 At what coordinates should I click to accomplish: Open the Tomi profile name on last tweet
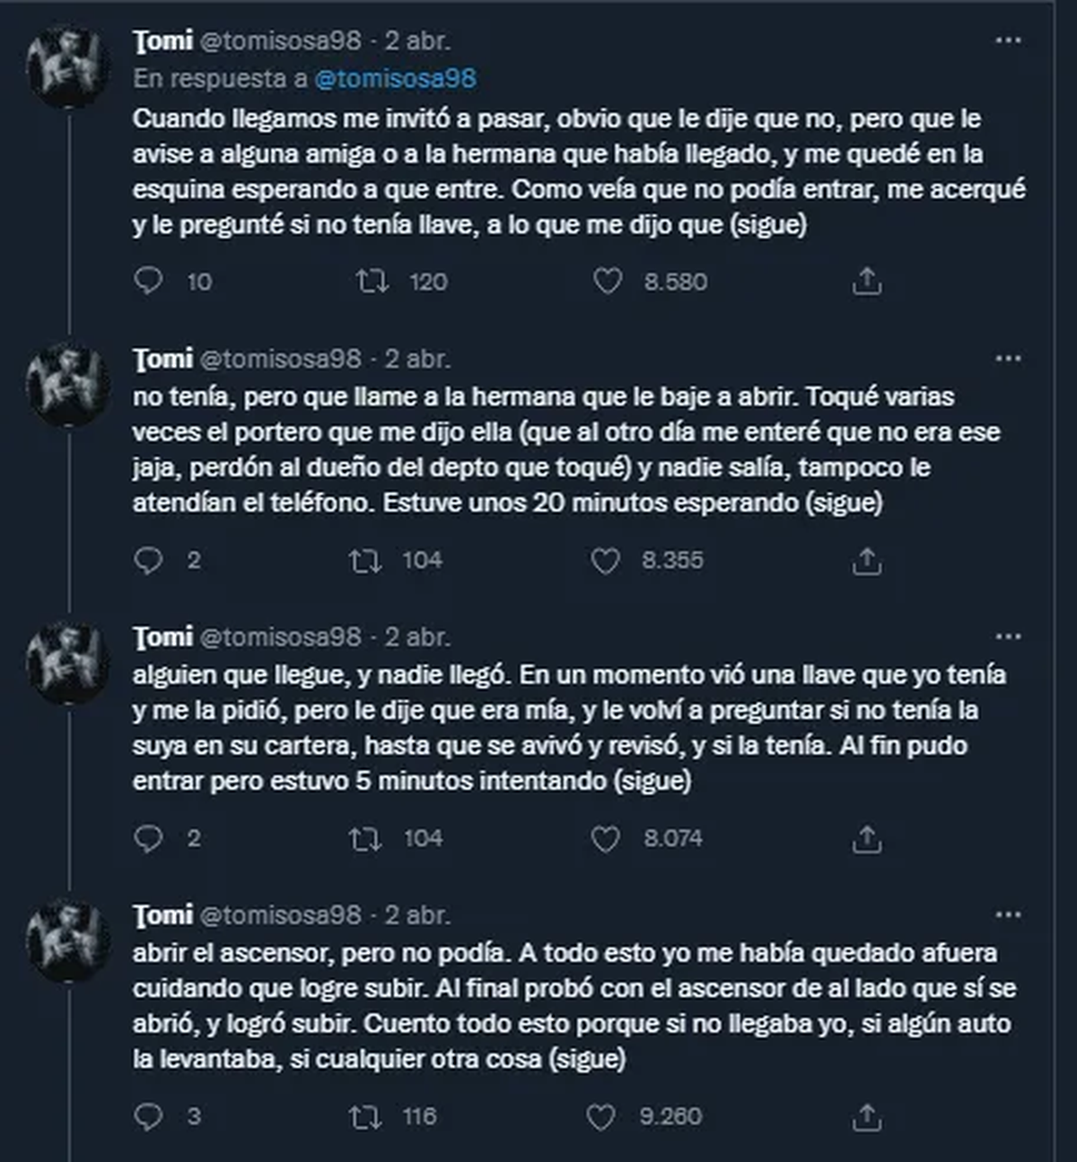tap(162, 914)
